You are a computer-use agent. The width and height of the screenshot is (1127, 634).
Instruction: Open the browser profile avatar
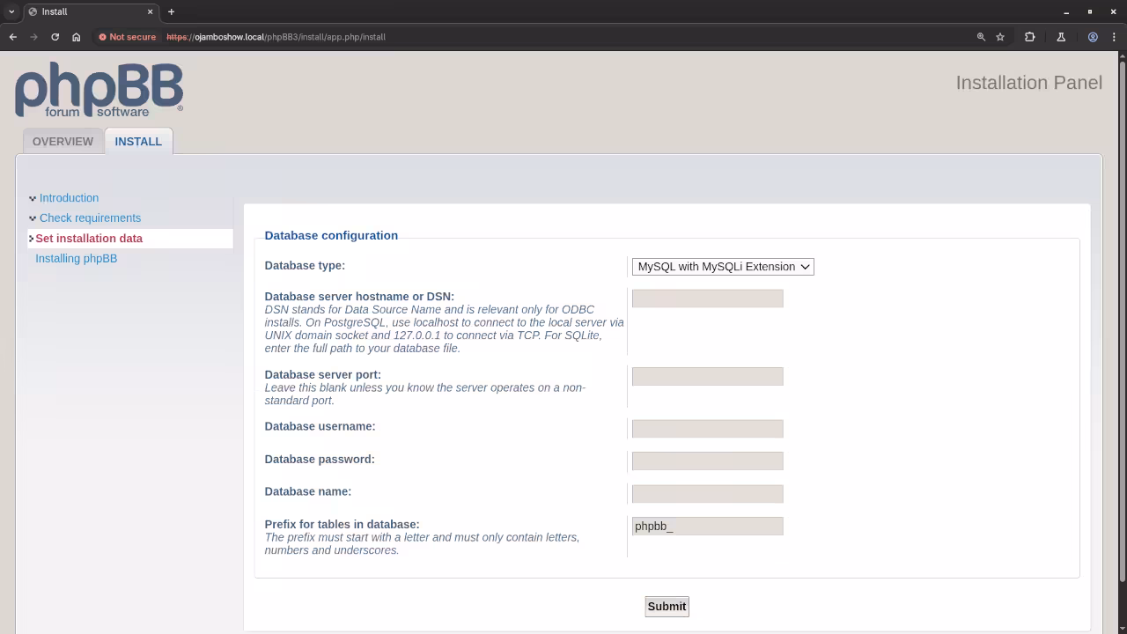point(1093,37)
